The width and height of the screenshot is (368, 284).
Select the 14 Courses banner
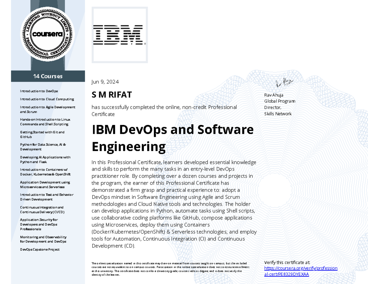tap(48, 76)
